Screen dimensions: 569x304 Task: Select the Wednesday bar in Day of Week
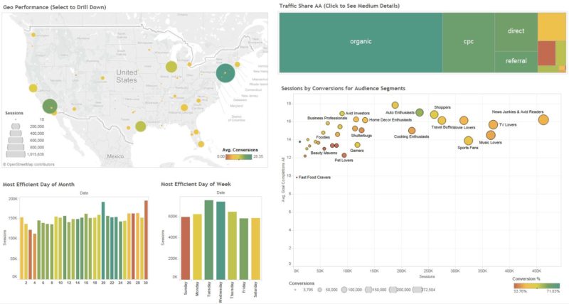point(220,241)
